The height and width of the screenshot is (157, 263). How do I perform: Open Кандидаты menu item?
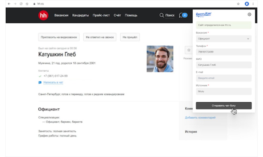(80, 15)
